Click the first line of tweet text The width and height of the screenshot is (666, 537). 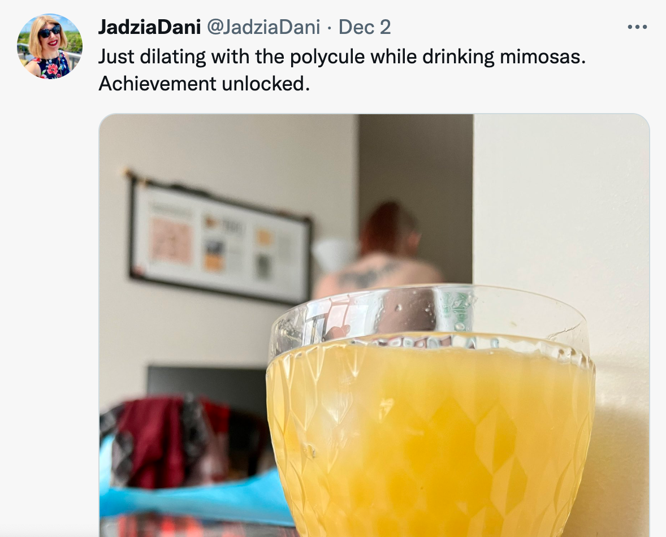[x=342, y=57]
